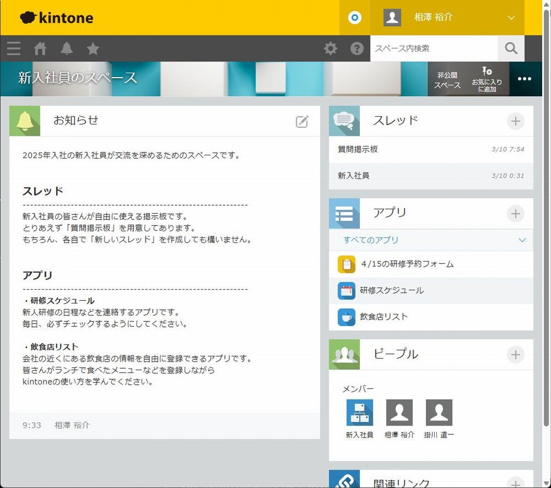Screen dimensions: 551x488
Task: Click the スペース内検索 search field
Action: pyautogui.click(x=434, y=48)
